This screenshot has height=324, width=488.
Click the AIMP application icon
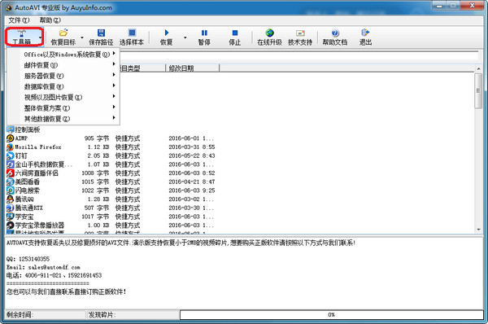(x=11, y=138)
